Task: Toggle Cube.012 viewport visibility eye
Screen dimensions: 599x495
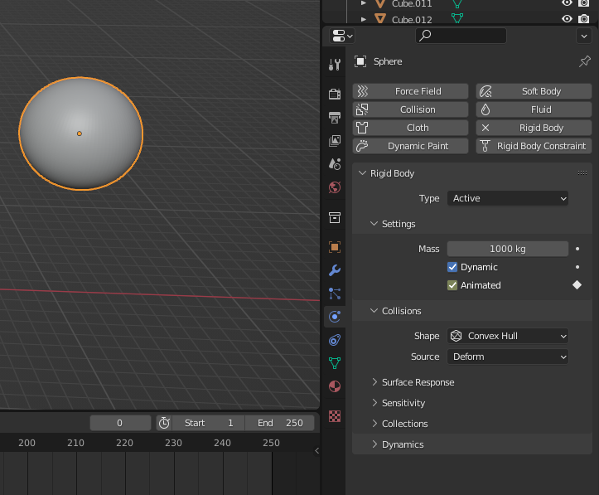Action: 567,19
